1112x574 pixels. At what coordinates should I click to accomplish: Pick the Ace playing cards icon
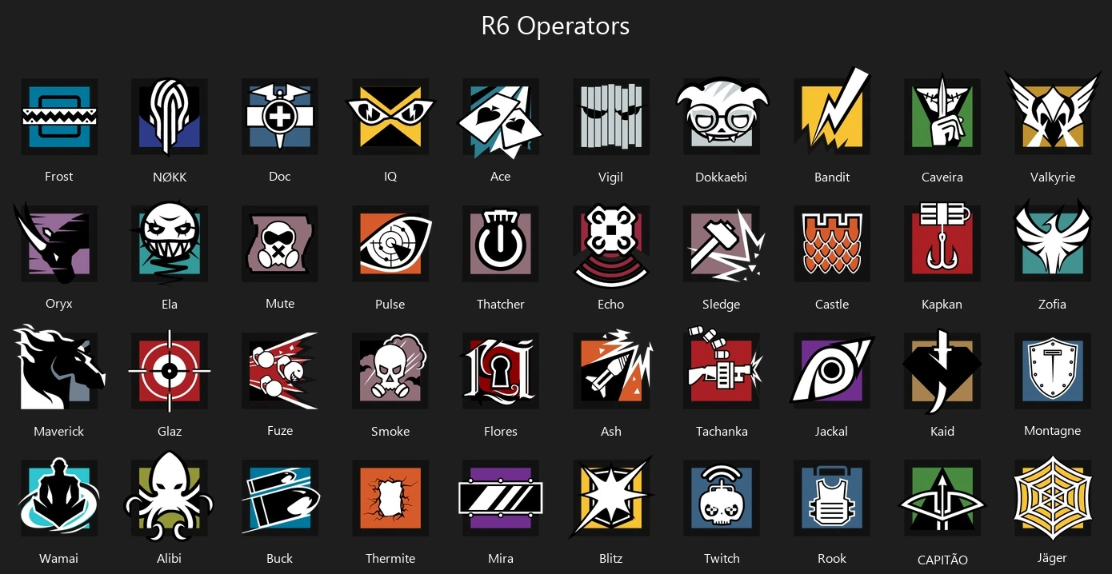[x=501, y=117]
